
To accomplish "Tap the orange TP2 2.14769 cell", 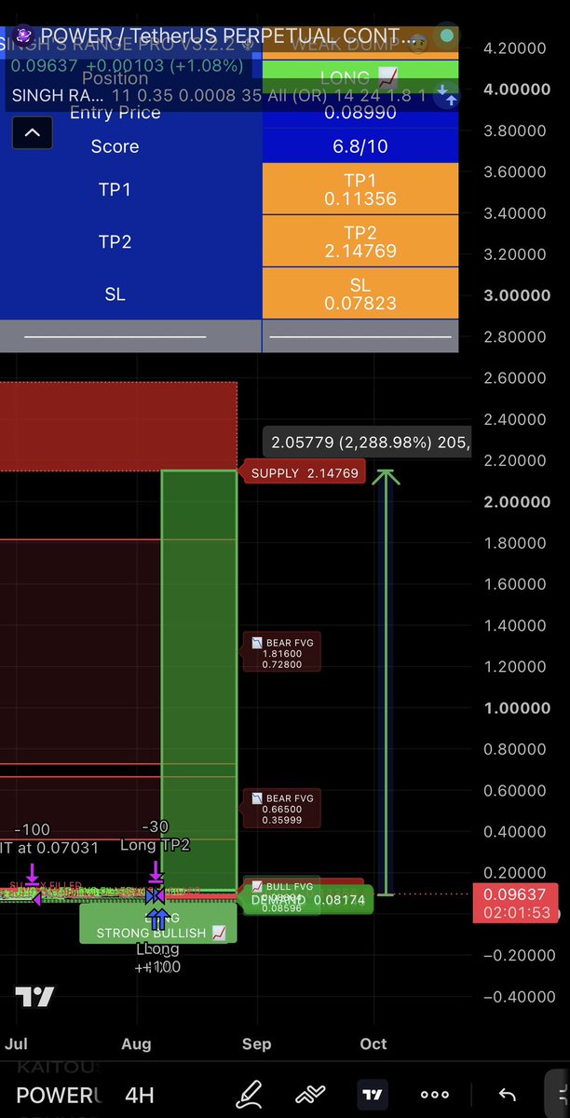I will pos(360,241).
